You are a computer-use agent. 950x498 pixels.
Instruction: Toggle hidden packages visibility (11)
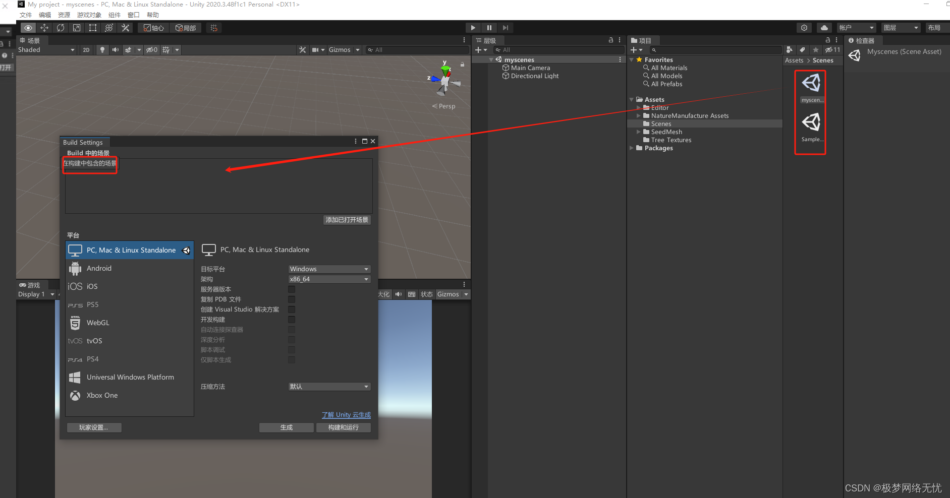(x=833, y=50)
